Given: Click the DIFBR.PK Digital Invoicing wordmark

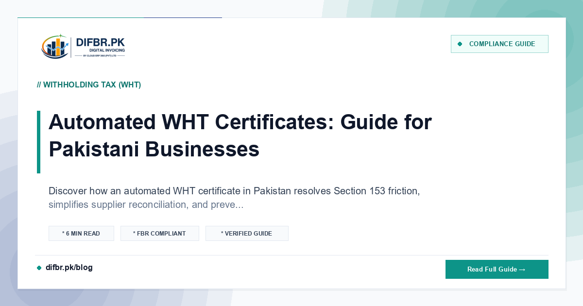Looking at the screenshot, I should 101,47.
